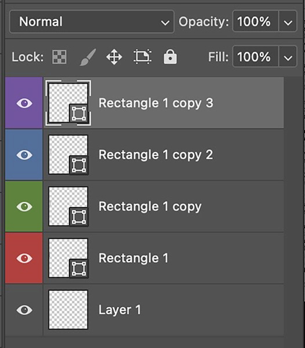Expand the Fill slider dropdown arrow

click(288, 57)
